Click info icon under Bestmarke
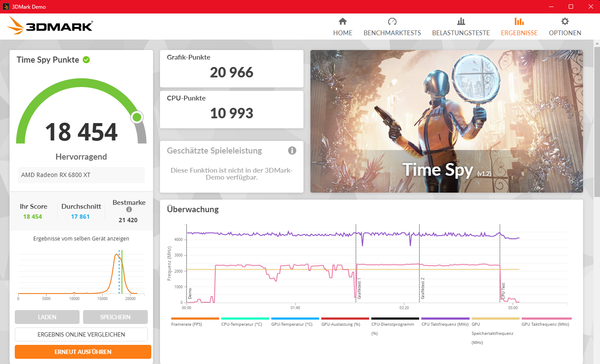The height and width of the screenshot is (364, 600). tap(129, 210)
